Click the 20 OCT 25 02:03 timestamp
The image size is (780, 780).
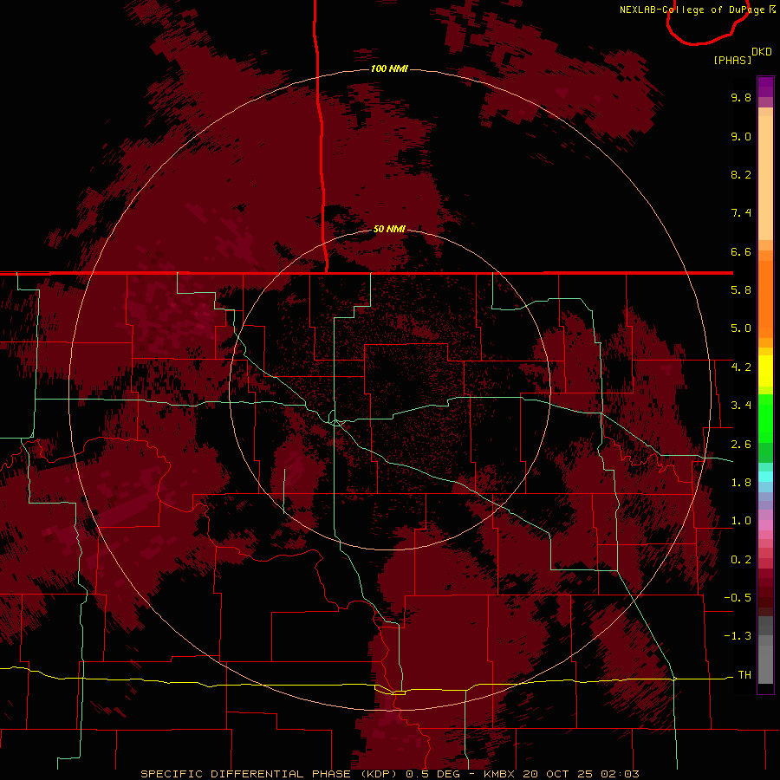[581, 774]
